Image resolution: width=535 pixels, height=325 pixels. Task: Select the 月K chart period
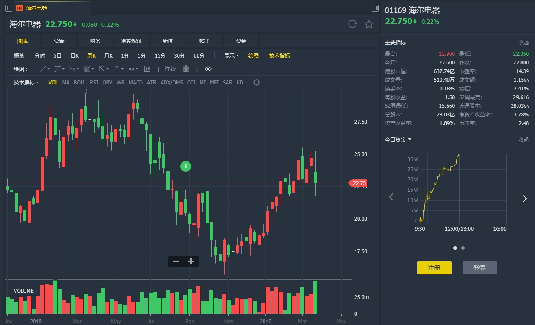[108, 55]
